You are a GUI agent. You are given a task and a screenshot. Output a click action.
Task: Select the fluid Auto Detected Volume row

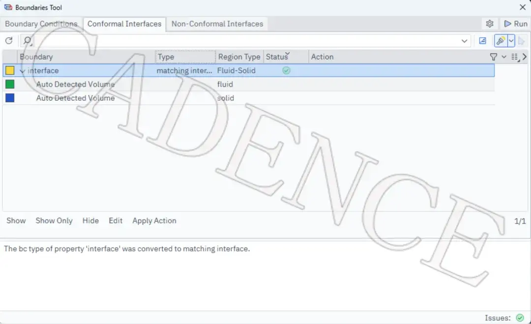(x=249, y=84)
